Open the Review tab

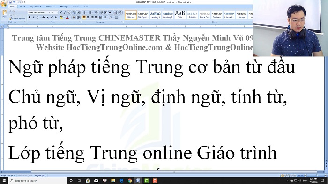pyautogui.click(x=76, y=7)
